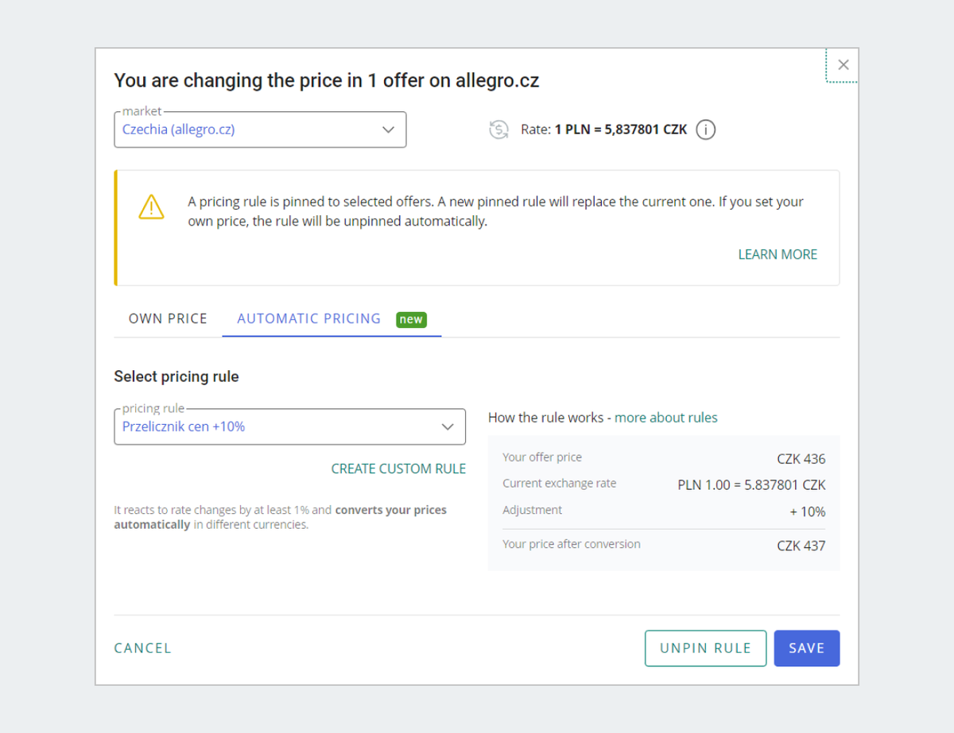Click the yellow warning triangle icon
Image resolution: width=954 pixels, height=733 pixels.
(151, 207)
